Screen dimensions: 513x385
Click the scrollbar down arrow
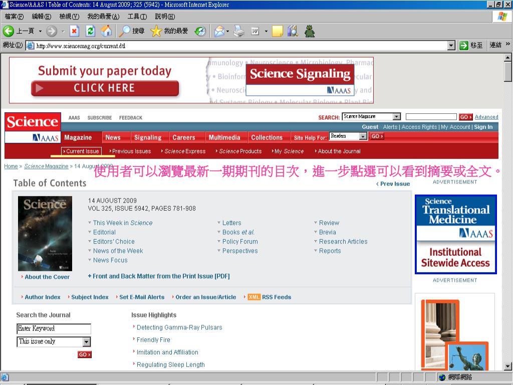(508, 366)
